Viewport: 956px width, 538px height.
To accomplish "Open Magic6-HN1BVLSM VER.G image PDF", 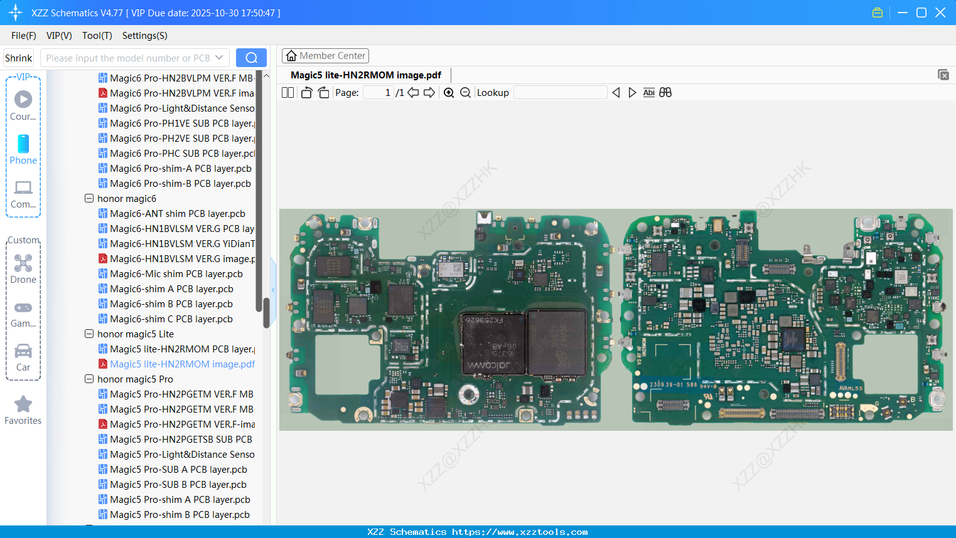I will 176,258.
